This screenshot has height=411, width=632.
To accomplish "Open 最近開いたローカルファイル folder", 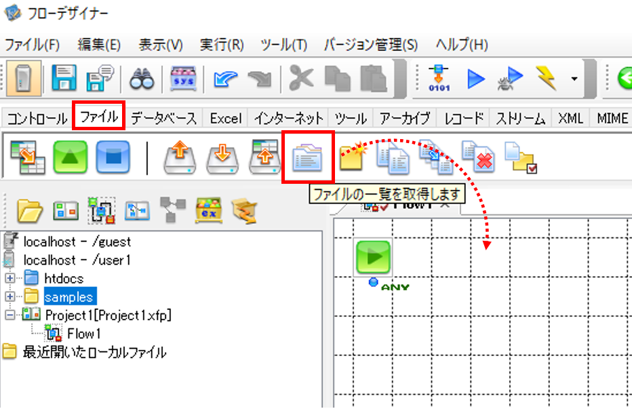I will pyautogui.click(x=94, y=352).
